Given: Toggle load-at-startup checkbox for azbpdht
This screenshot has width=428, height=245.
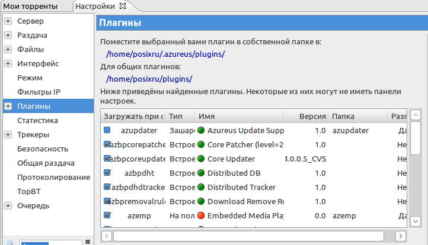Looking at the screenshot, I should 107,173.
